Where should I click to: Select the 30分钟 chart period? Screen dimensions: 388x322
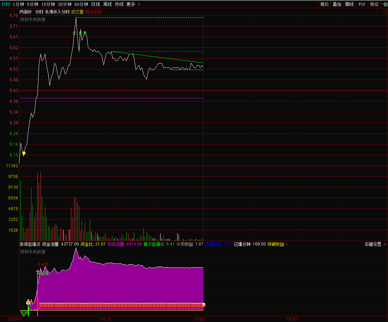65,4
